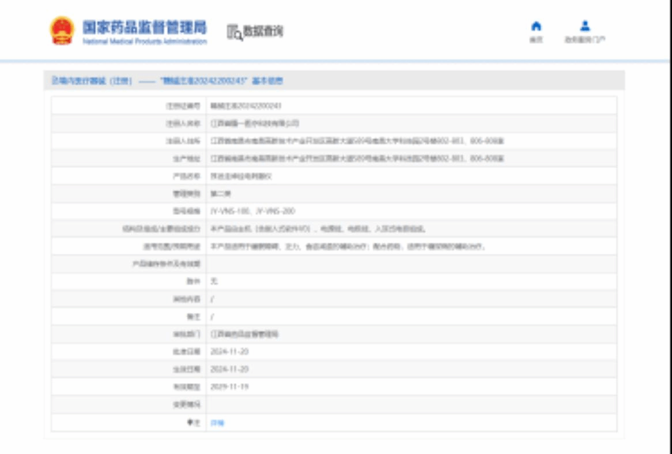Click the registrant address (注册人住所) value
The image size is (672, 454).
(x=357, y=141)
